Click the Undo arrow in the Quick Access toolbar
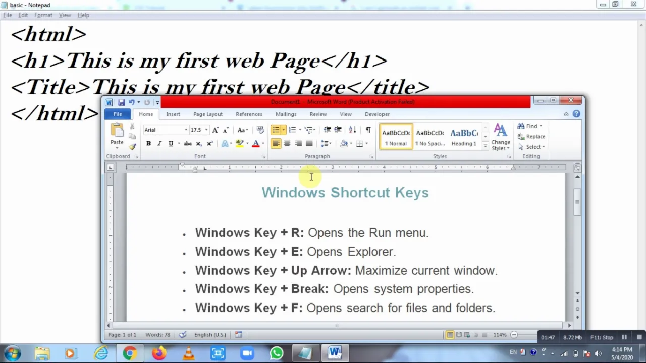This screenshot has width=646, height=363. tap(131, 102)
